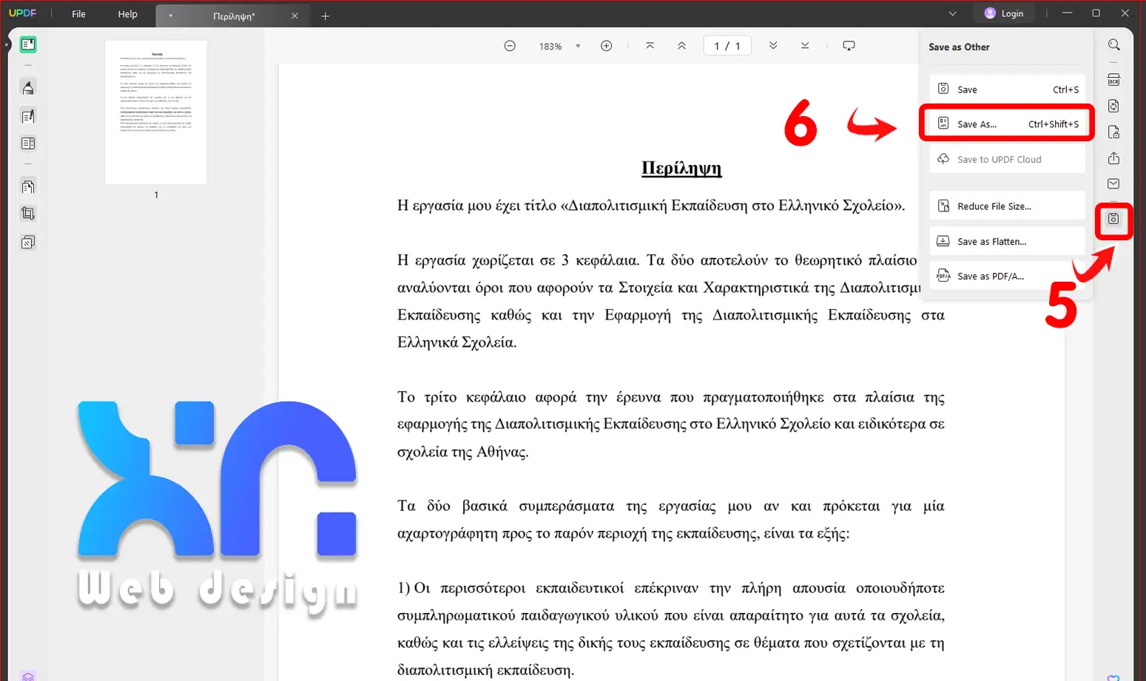Click the zoom in plus icon
The width and height of the screenshot is (1146, 681).
pos(606,46)
